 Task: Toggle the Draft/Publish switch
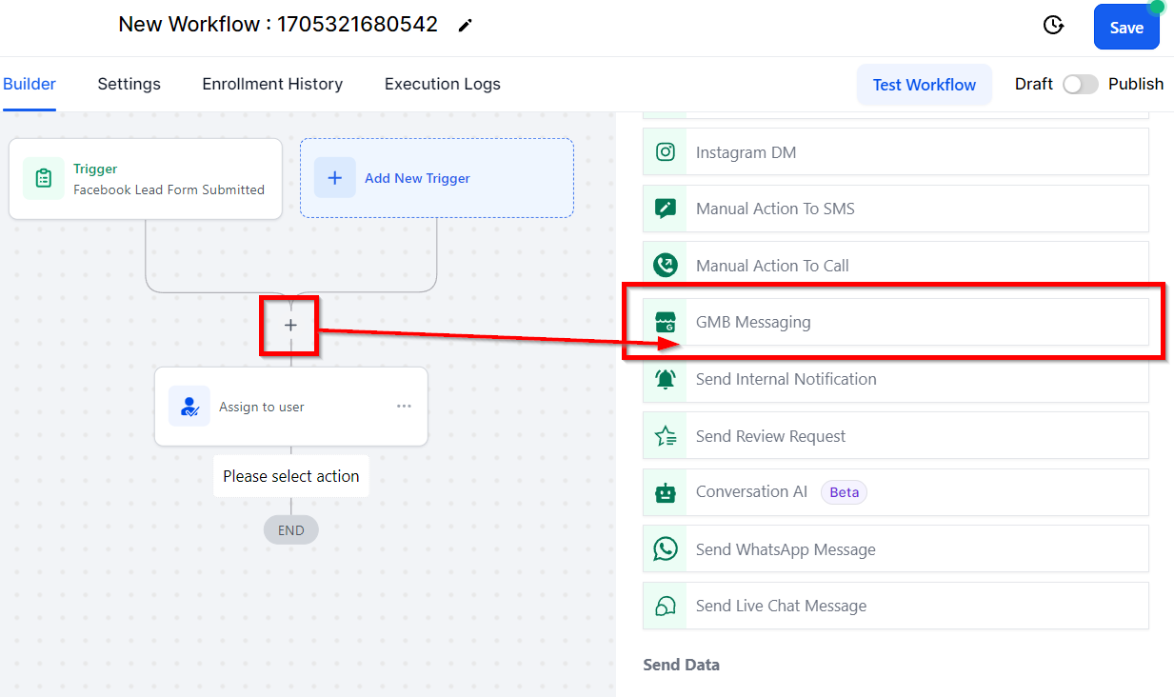pyautogui.click(x=1081, y=84)
